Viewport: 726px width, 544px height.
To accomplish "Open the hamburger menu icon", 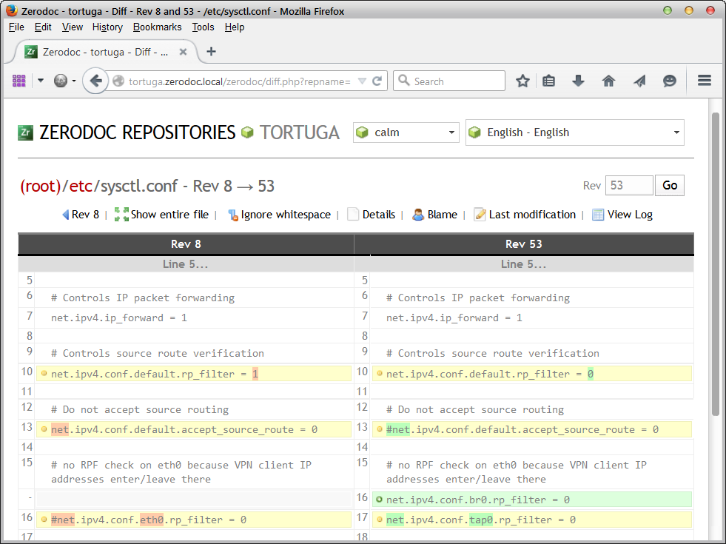I will (x=705, y=81).
